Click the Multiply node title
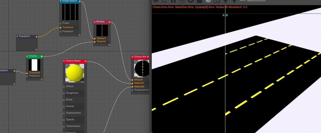Image resolution: width=321 pixels, height=133 pixels. 101,22
